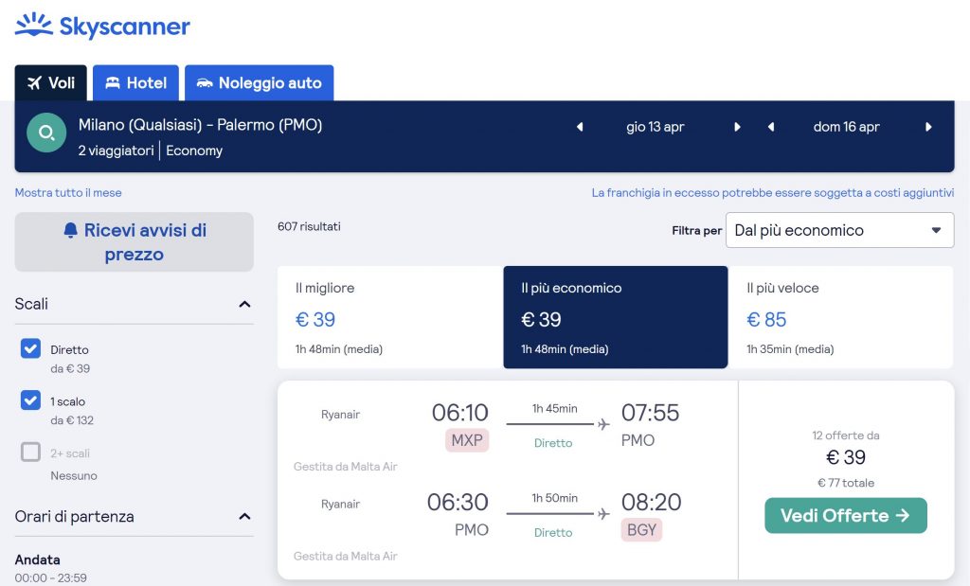Click the BGY airport code badge
The image size is (970, 586).
coord(641,530)
